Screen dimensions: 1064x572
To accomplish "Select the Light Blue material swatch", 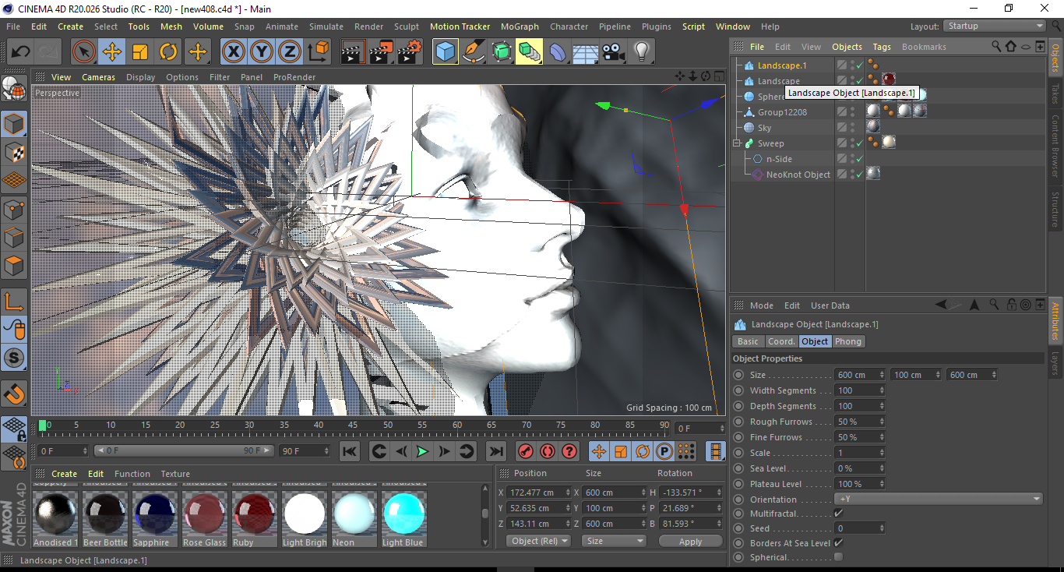I will tap(403, 514).
